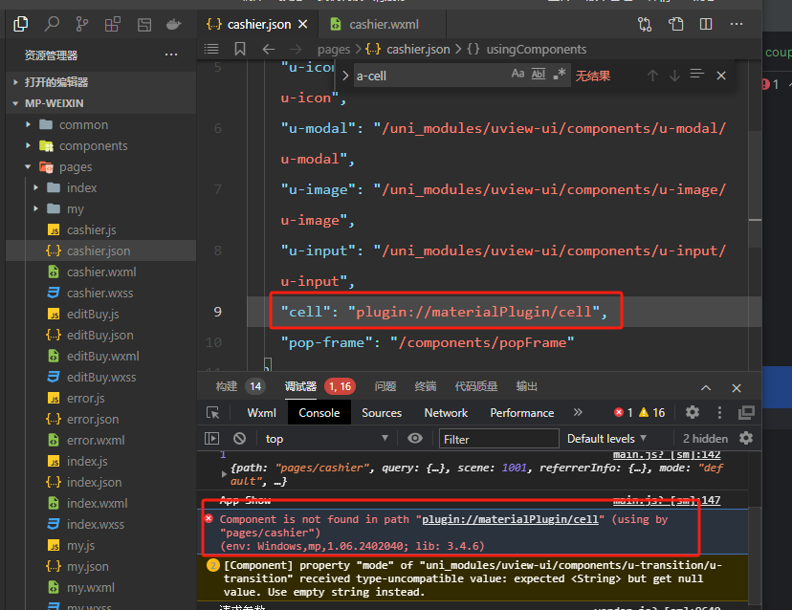Maximize the debug panel with the up chevron

click(x=706, y=388)
